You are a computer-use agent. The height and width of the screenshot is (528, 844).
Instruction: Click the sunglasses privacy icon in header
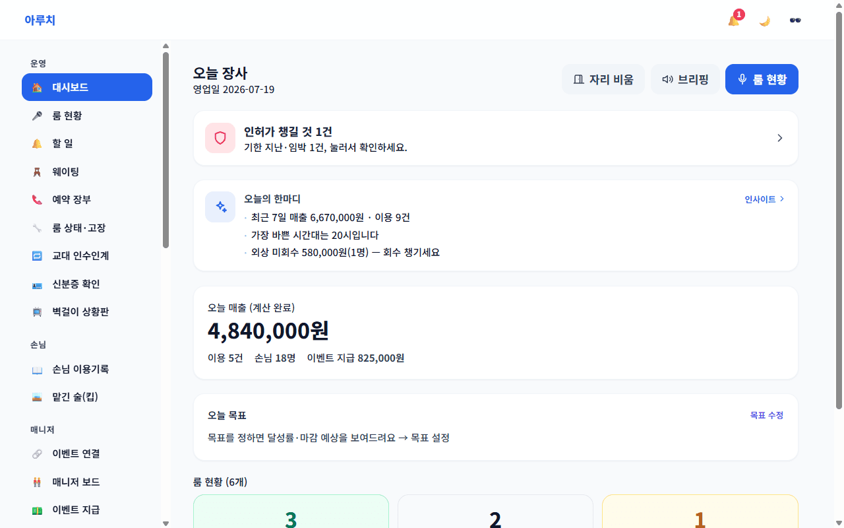point(796,20)
